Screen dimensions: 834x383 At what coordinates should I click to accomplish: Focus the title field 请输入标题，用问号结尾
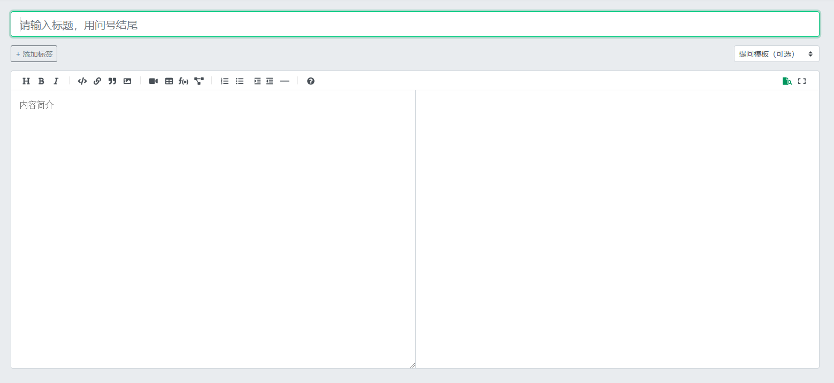415,25
